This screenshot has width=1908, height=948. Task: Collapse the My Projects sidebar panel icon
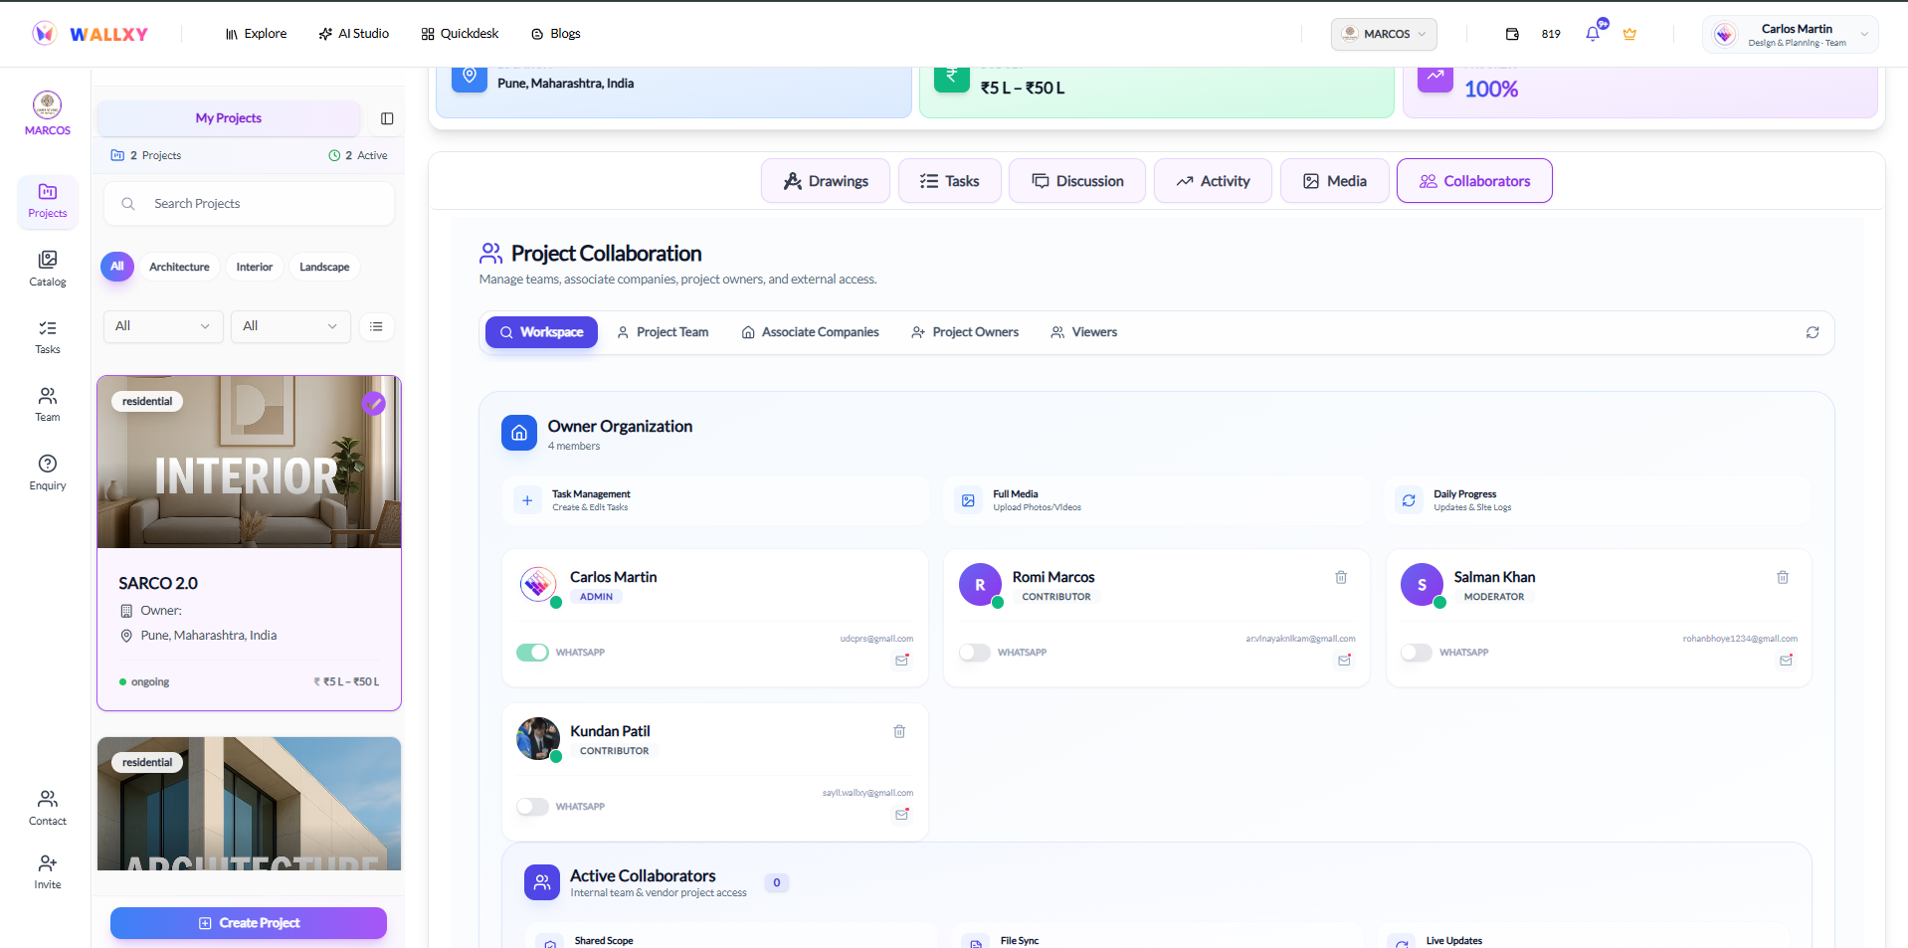tap(387, 118)
